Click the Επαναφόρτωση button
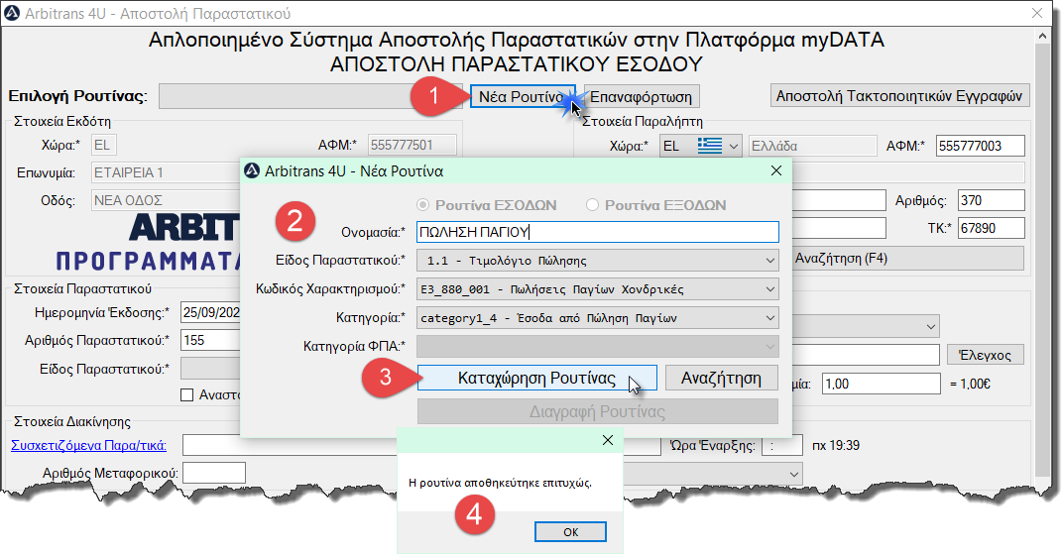Image resolution: width=1061 pixels, height=555 pixels. pyautogui.click(x=641, y=97)
